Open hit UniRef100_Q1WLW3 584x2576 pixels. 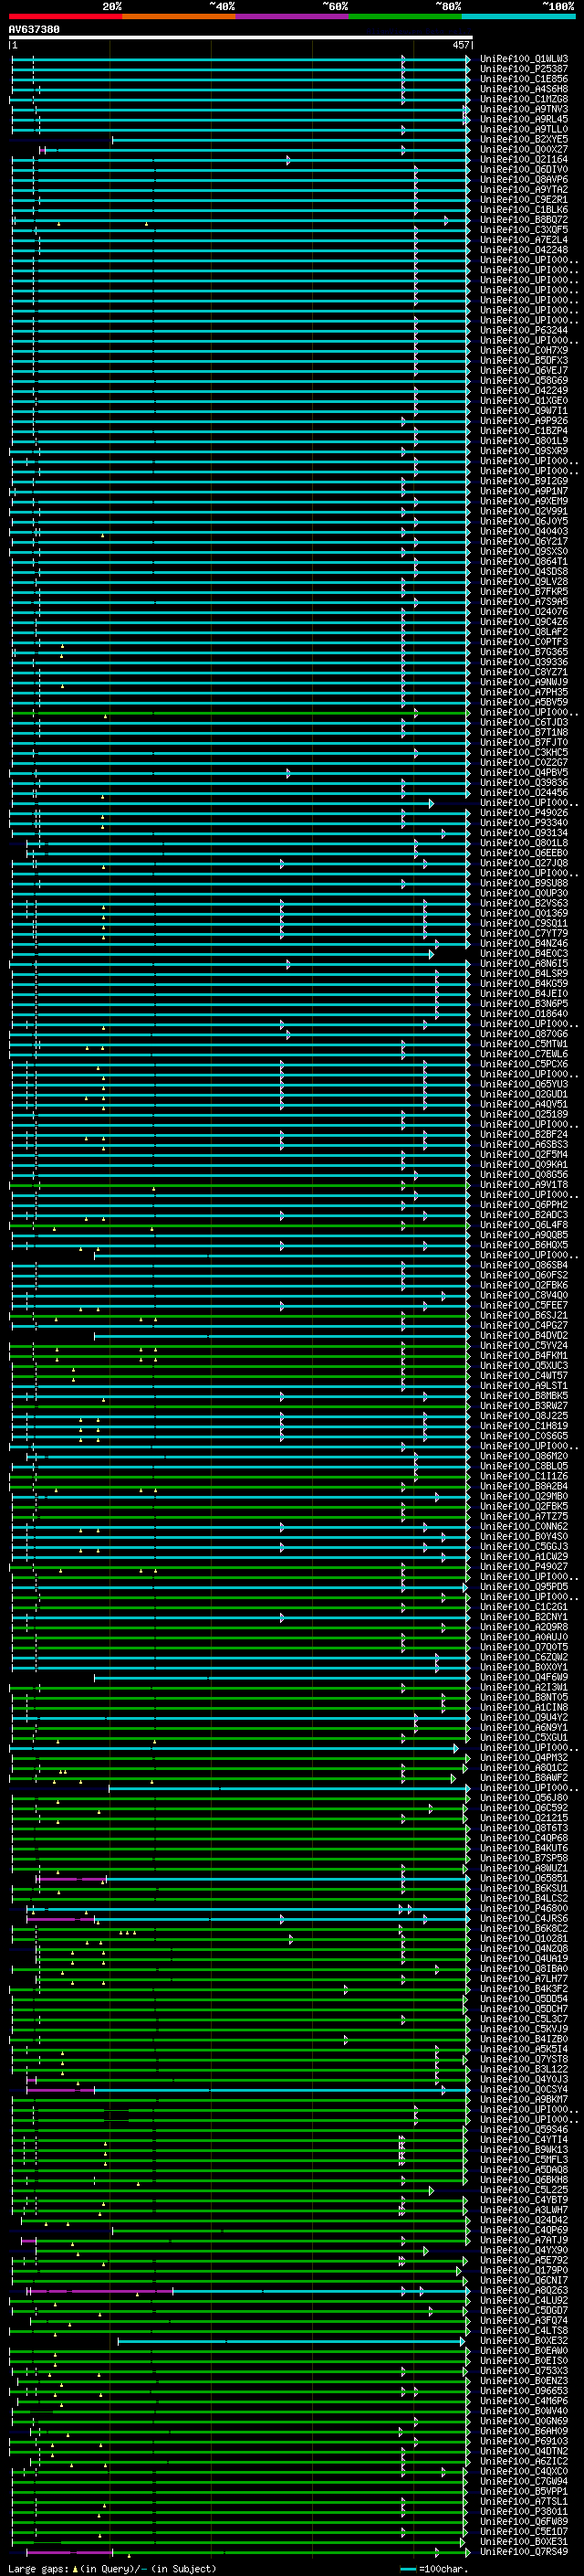524,59
